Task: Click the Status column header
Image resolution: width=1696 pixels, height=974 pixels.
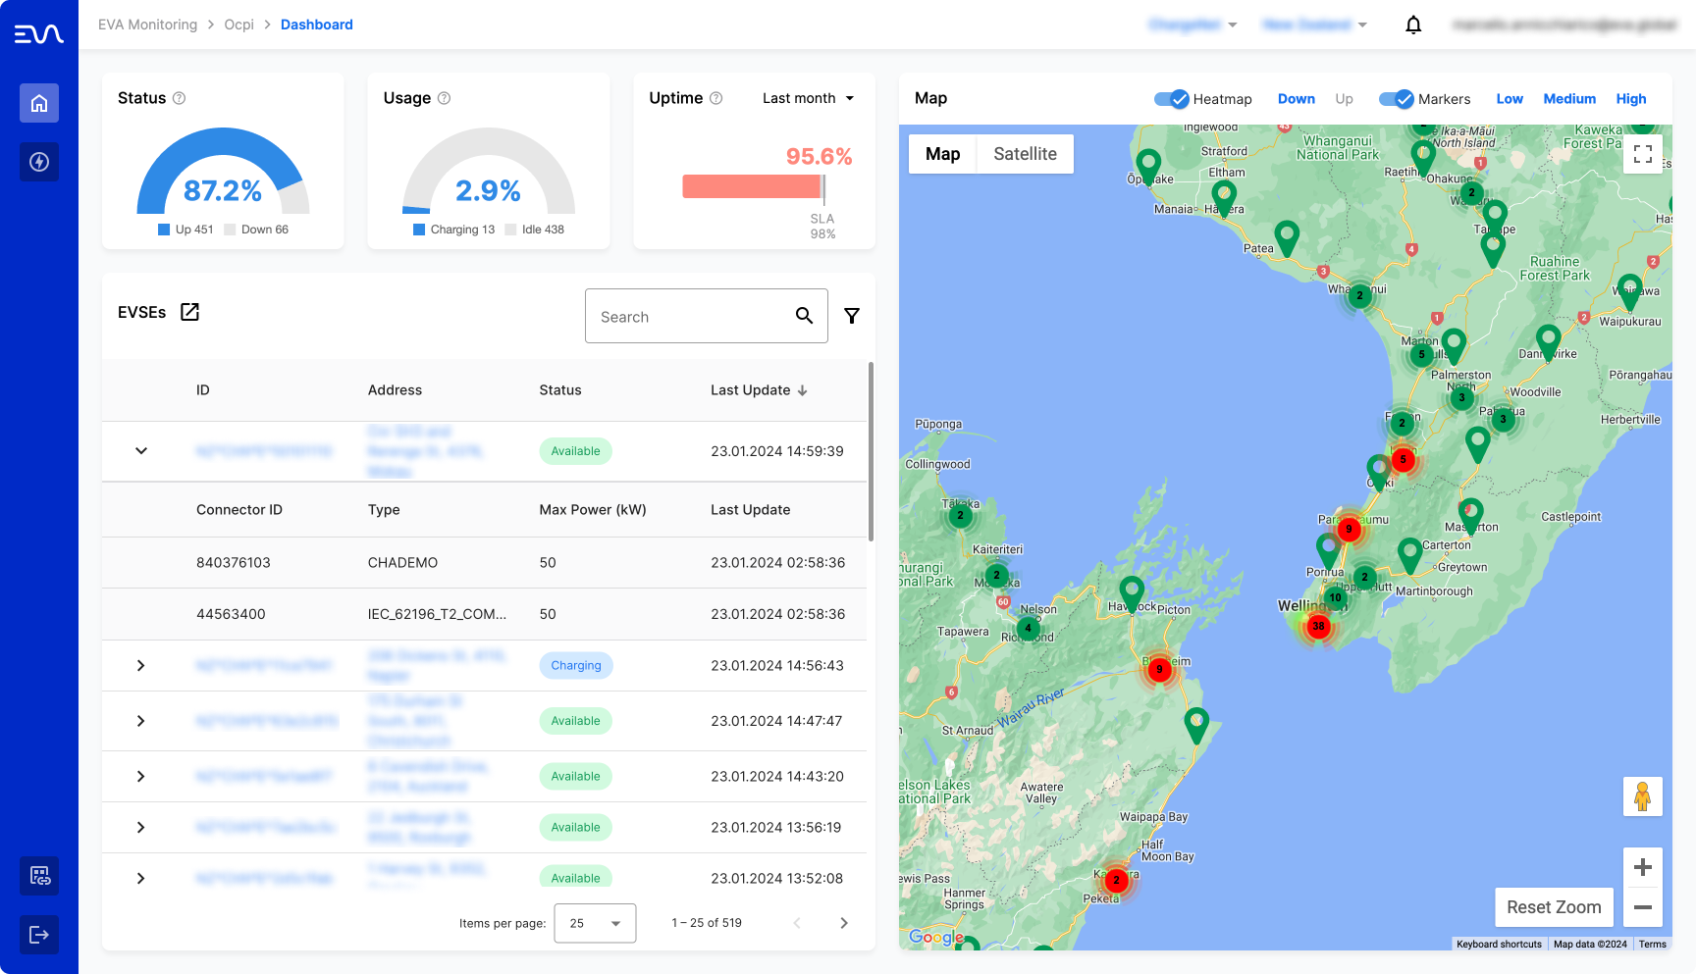Action: [x=560, y=390]
